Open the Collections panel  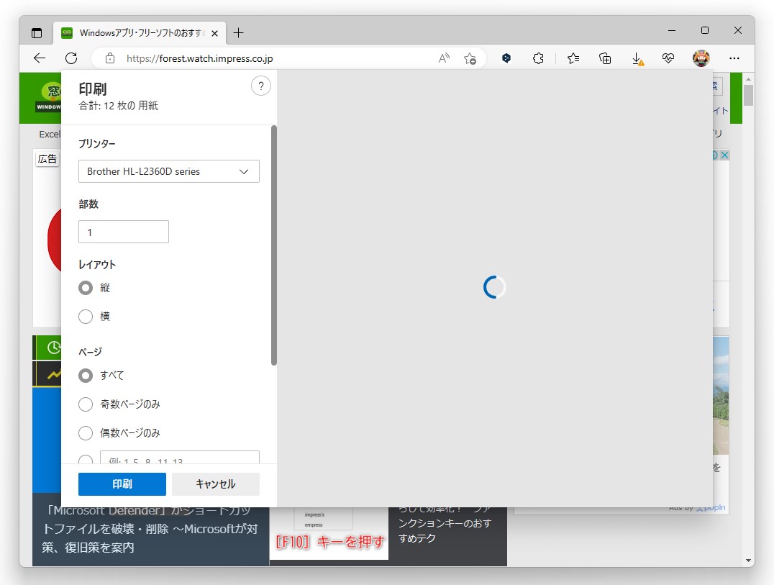(x=605, y=58)
